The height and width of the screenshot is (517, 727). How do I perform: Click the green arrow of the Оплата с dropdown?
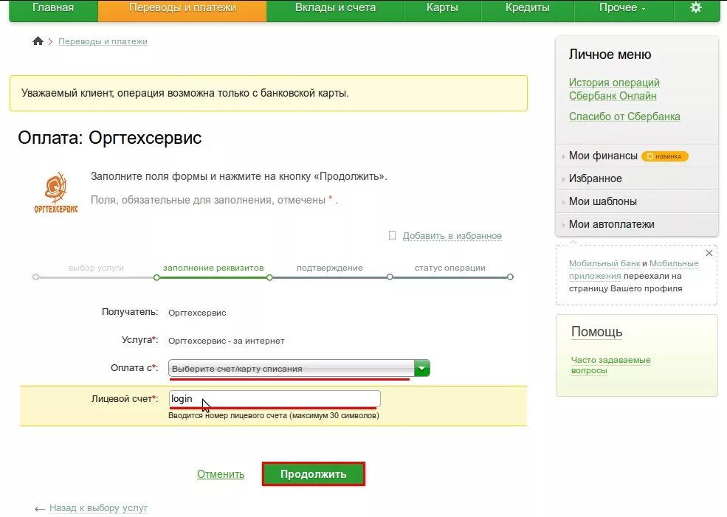[422, 368]
